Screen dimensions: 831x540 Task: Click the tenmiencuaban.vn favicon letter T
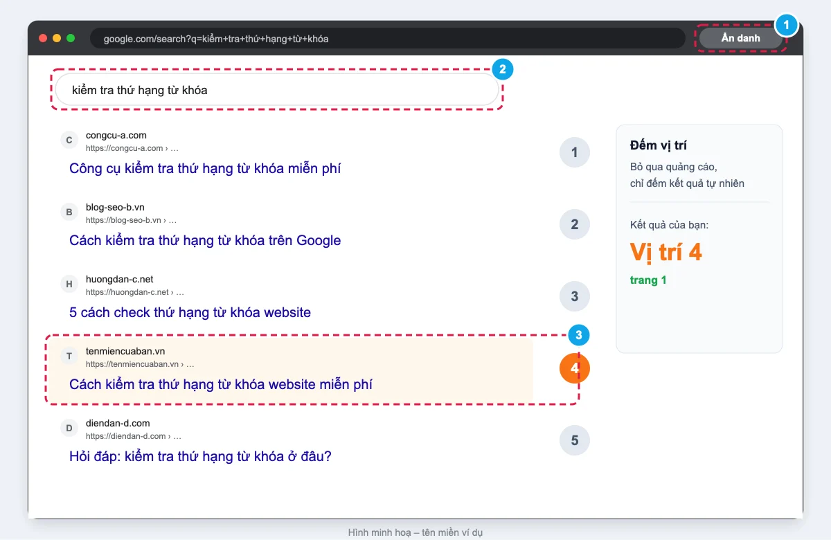click(x=69, y=357)
